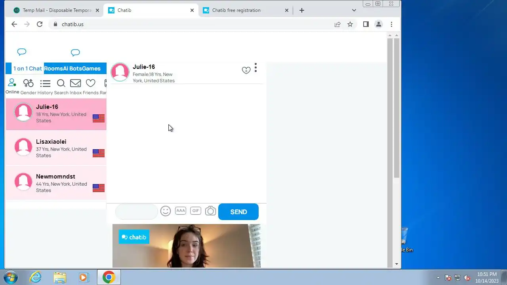Attach a photo with camera icon
This screenshot has width=507, height=285.
click(210, 211)
